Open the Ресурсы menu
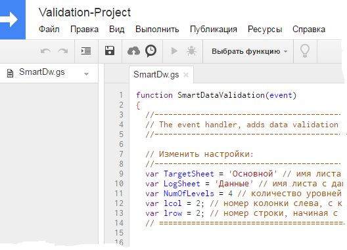 click(x=265, y=30)
